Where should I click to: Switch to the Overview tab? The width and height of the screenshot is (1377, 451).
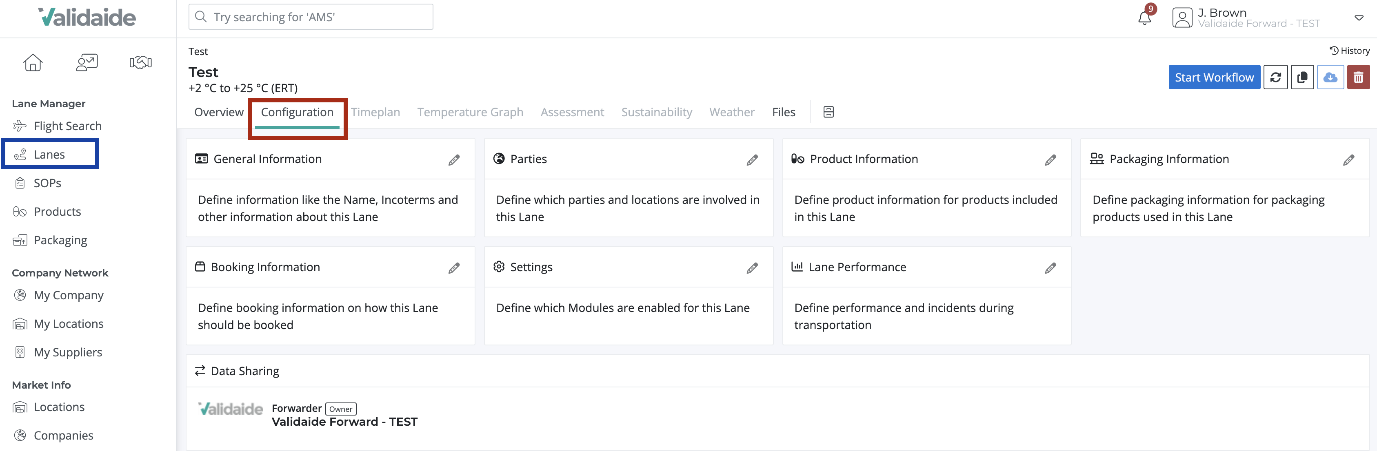219,112
